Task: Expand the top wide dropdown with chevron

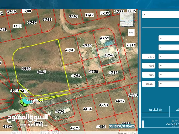Action: [x=160, y=15]
